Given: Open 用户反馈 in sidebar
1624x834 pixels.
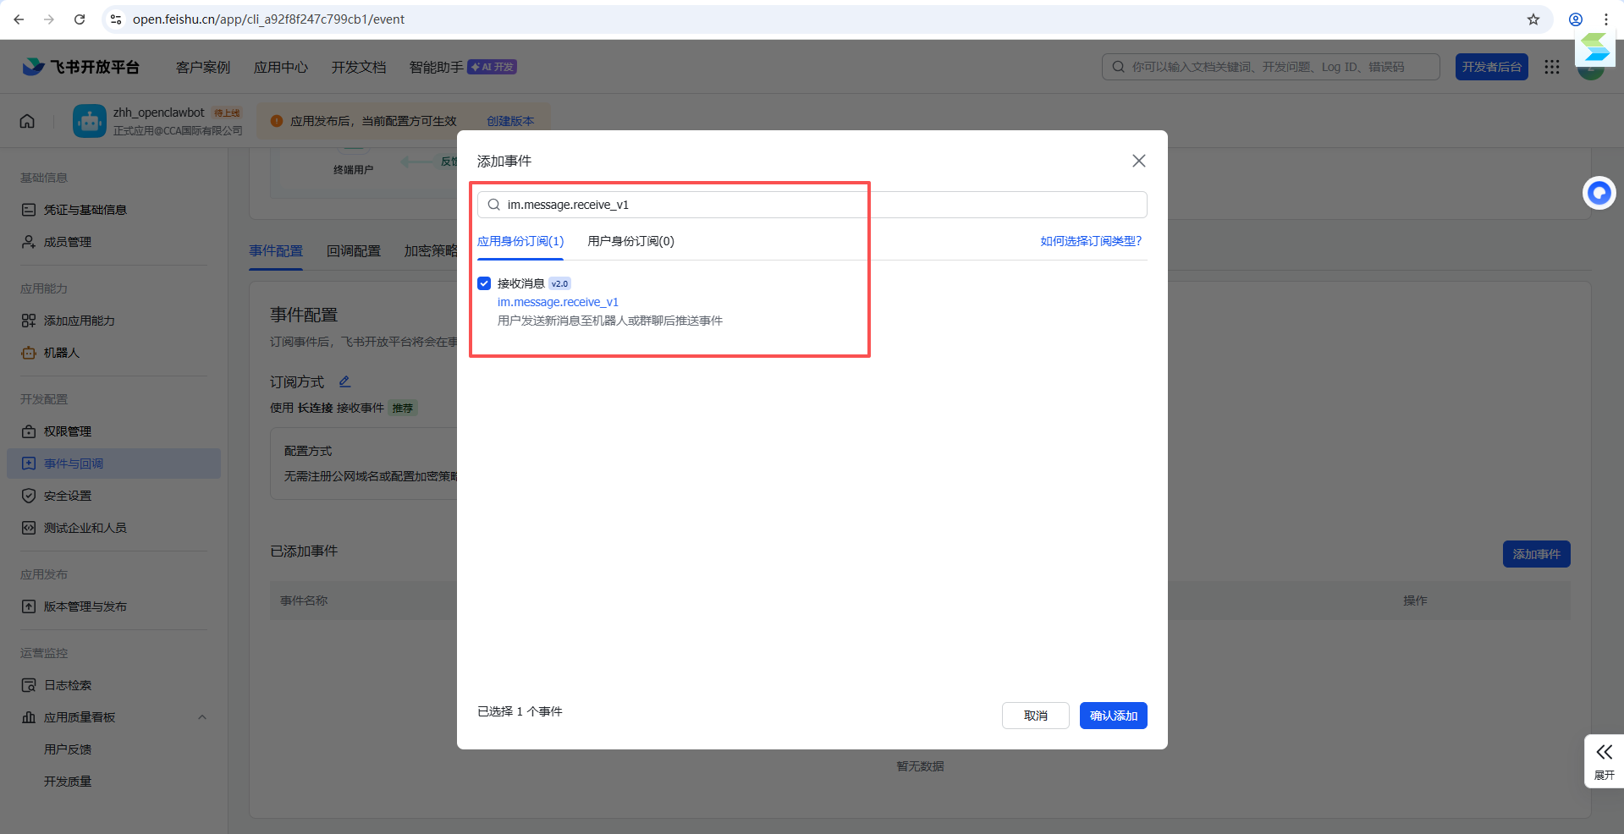Looking at the screenshot, I should (x=68, y=749).
